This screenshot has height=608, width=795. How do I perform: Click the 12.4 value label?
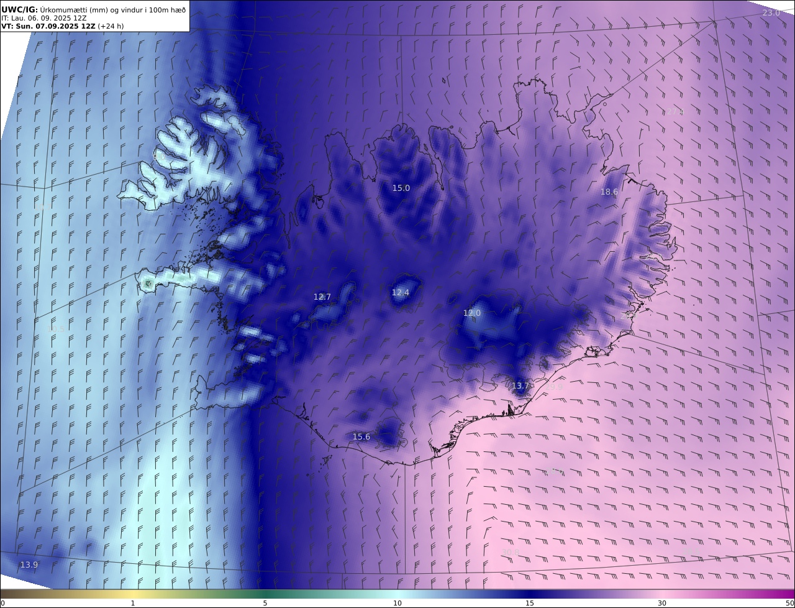[x=400, y=293]
